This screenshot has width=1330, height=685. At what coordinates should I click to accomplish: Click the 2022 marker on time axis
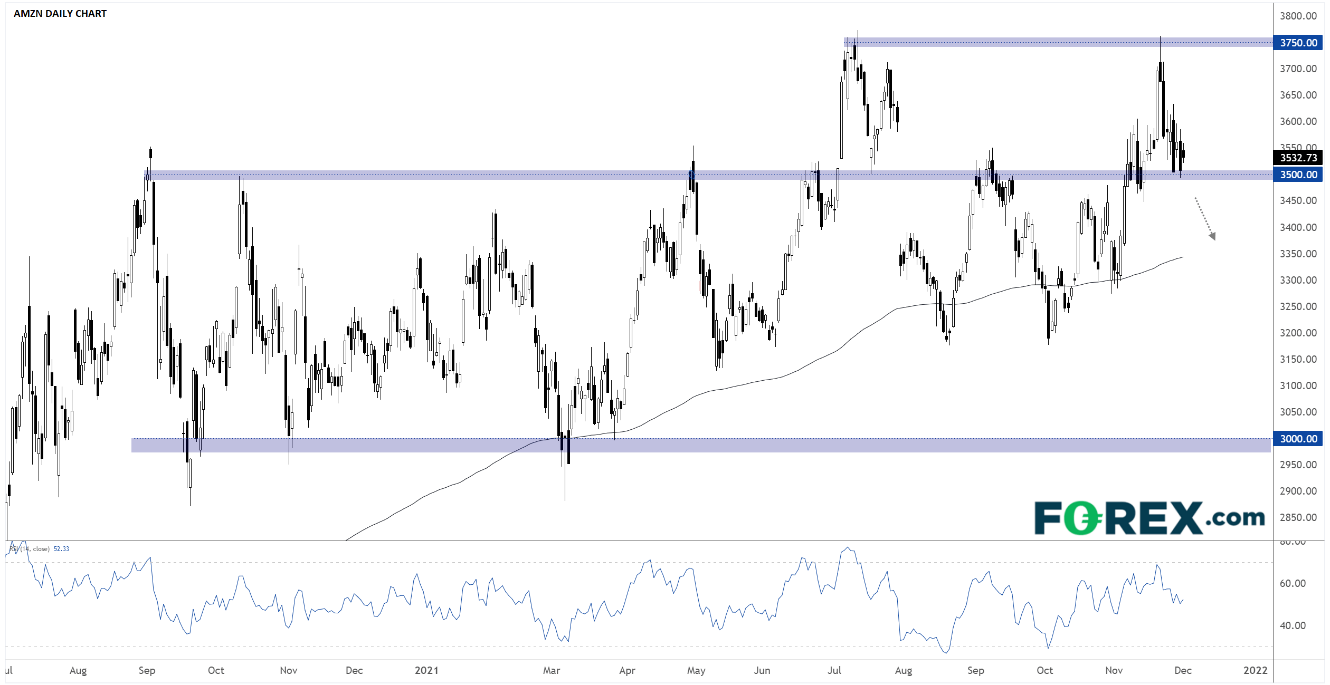tap(1255, 670)
